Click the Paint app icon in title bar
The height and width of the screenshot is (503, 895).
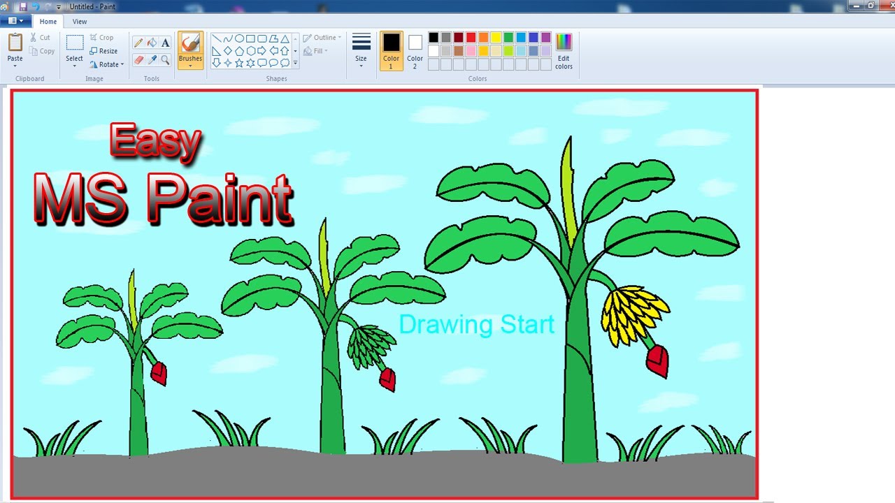pyautogui.click(x=6, y=6)
